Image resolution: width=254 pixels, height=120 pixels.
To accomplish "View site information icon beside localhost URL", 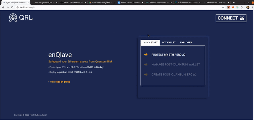I will (18, 8).
